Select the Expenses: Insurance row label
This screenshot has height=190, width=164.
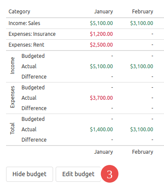[32, 34]
